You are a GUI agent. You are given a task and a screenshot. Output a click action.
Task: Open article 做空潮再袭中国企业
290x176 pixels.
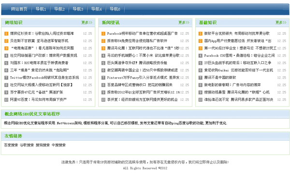point(143,70)
